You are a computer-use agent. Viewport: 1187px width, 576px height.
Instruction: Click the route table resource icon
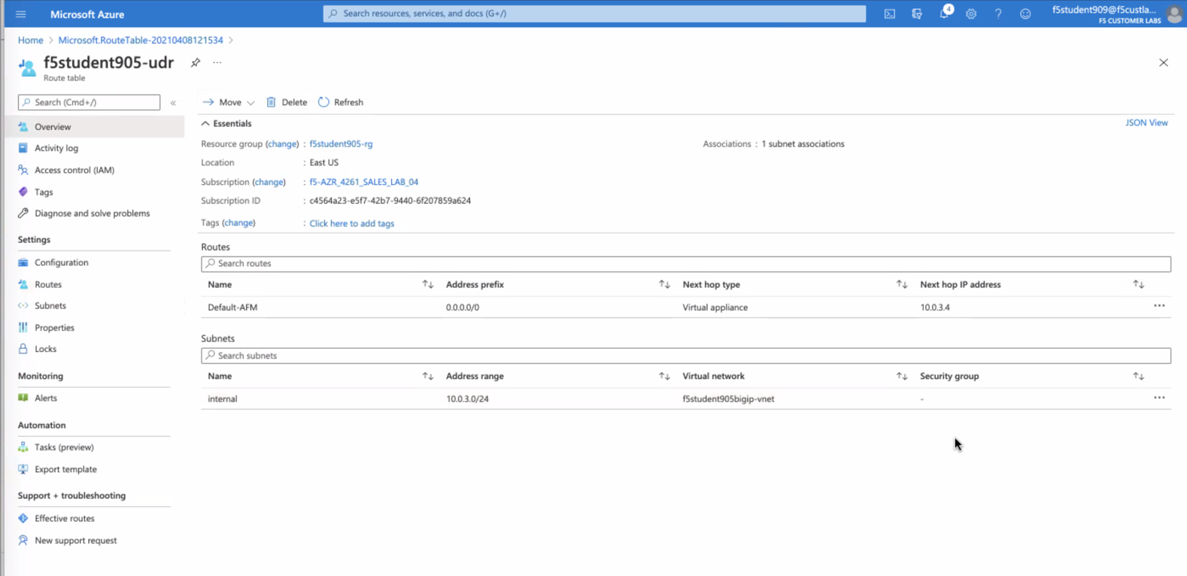(x=27, y=68)
